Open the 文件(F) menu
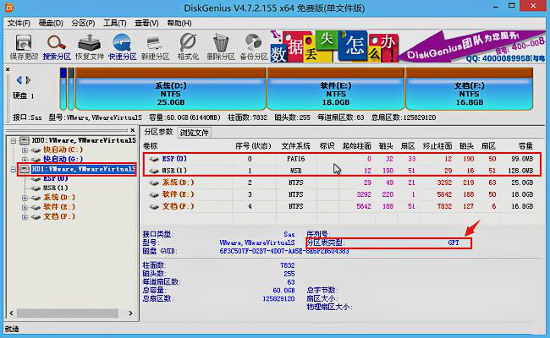 point(19,23)
